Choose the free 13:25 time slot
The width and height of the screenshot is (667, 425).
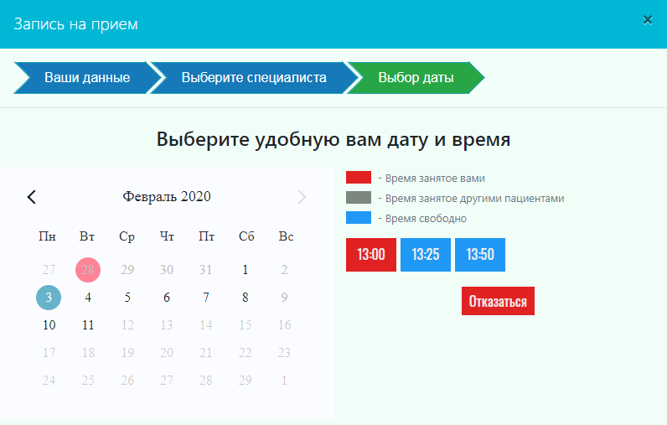point(426,255)
